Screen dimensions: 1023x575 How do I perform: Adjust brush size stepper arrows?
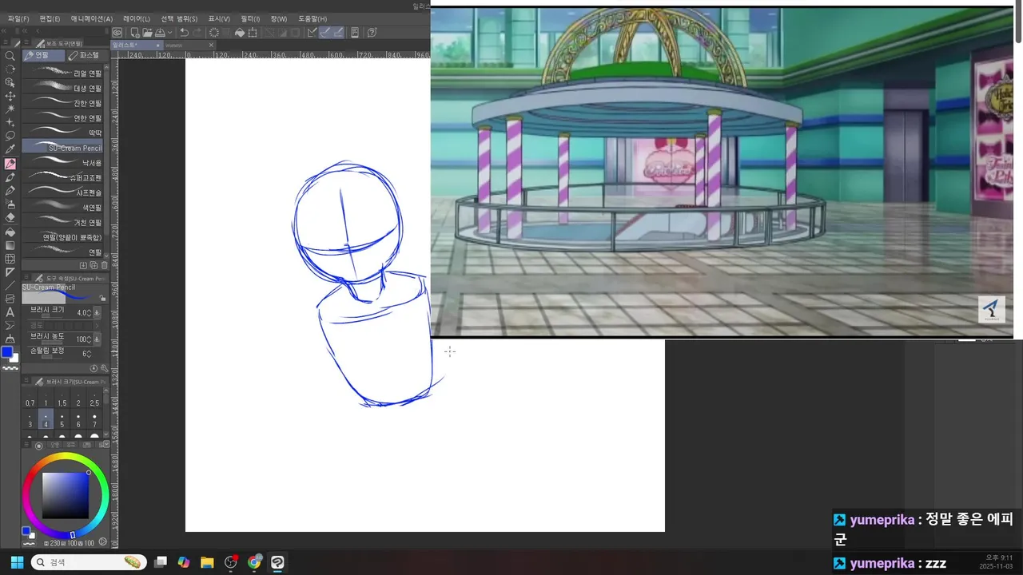(90, 313)
